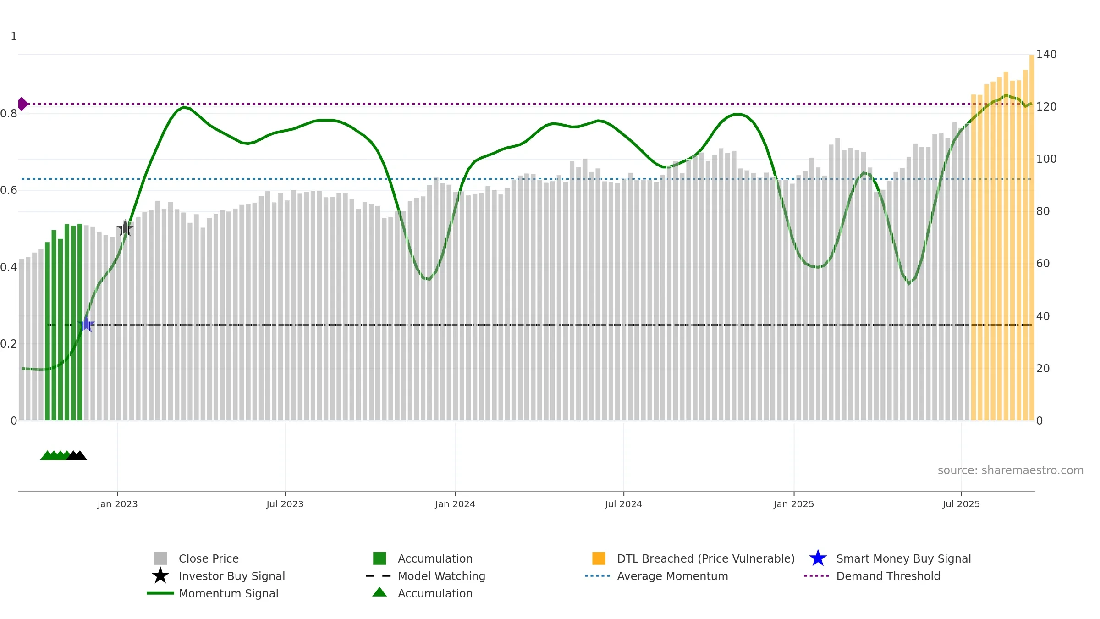Click the source: sharemaestro.com text
The height and width of the screenshot is (619, 1100).
tap(1011, 470)
